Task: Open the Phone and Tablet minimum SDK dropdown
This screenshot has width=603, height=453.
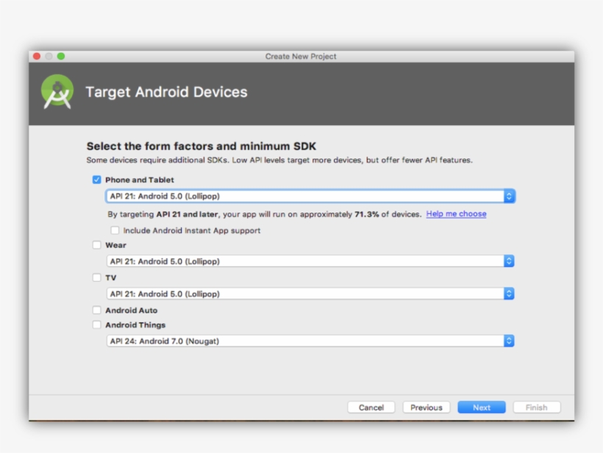Action: (310, 196)
